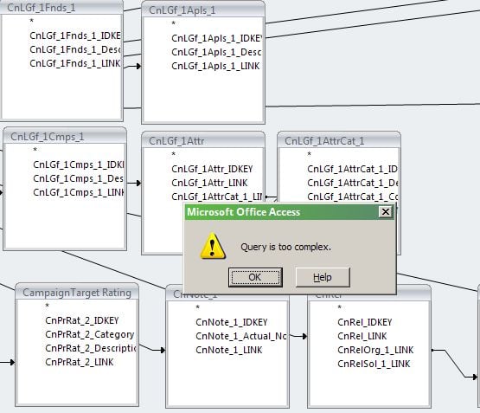The width and height of the screenshot is (480, 413).
Task: Click the Help button in the dialog
Action: coord(323,277)
